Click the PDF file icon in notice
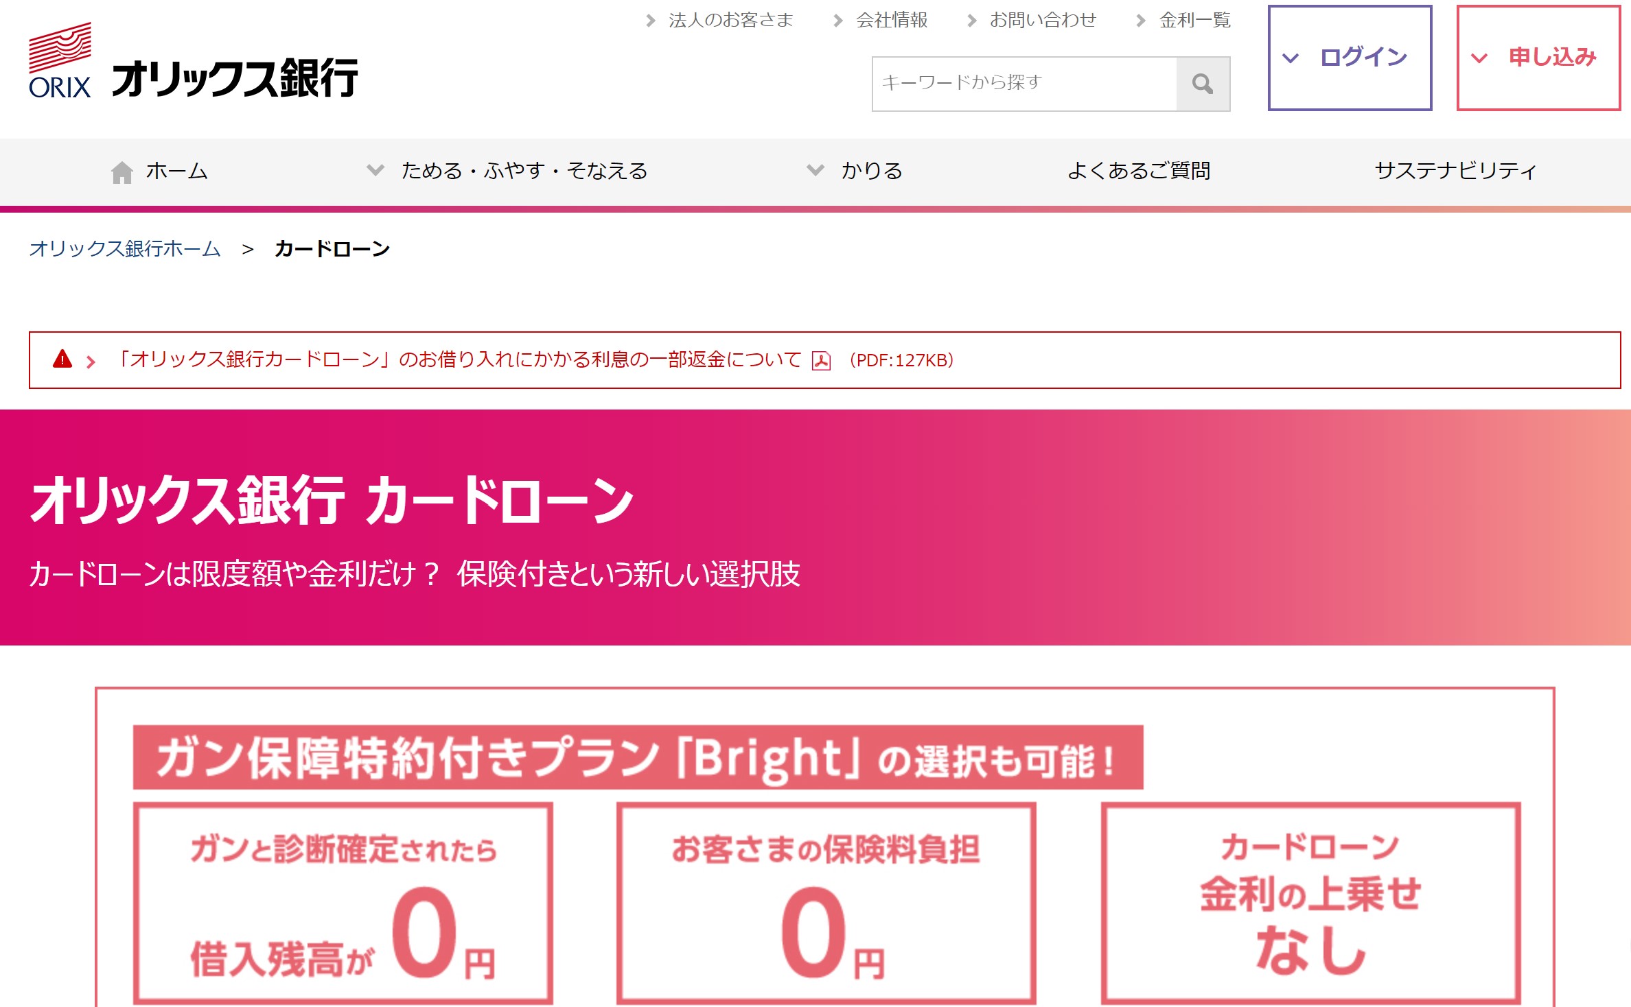This screenshot has height=1007, width=1631. (821, 361)
